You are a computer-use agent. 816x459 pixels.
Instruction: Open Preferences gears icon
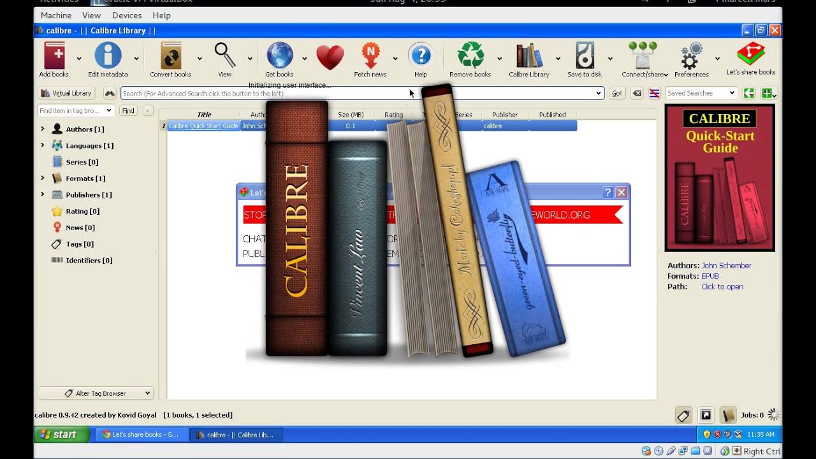tap(691, 56)
